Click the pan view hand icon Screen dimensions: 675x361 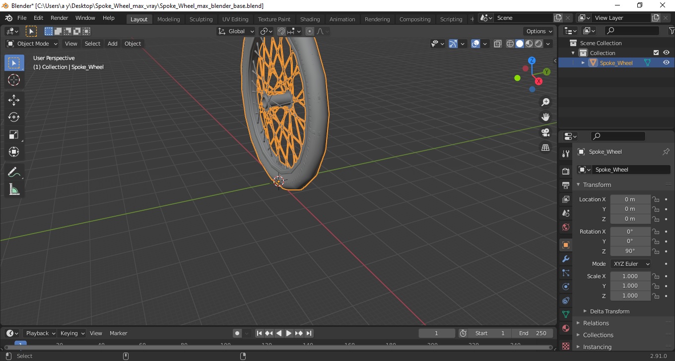tap(545, 117)
